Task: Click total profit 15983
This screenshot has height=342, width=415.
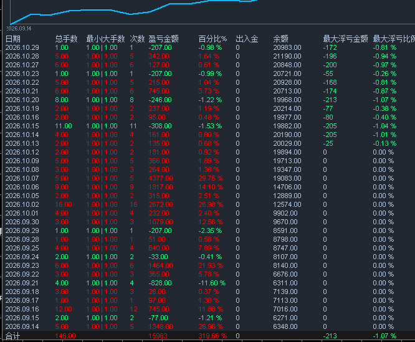Action: click(x=158, y=336)
